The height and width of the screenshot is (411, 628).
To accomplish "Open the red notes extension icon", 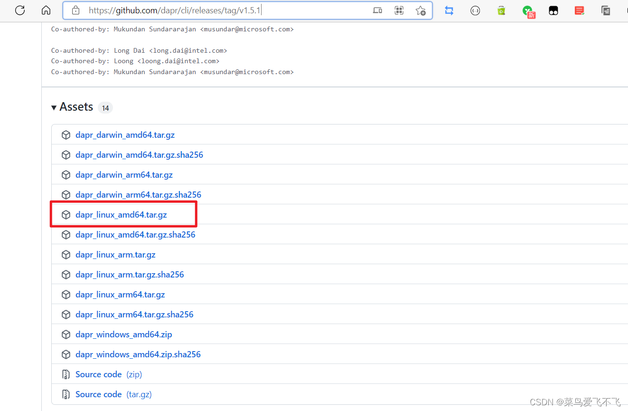I will click(580, 10).
